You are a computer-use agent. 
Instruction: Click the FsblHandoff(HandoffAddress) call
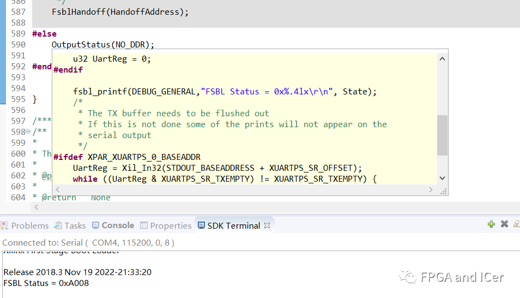point(120,12)
